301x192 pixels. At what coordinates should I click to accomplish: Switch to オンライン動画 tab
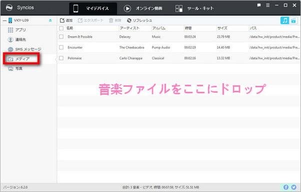tap(143, 8)
